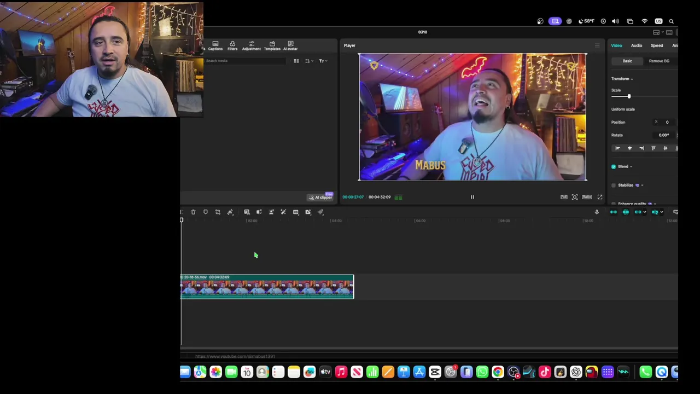Toggle auto snapping in timeline

click(x=626, y=212)
